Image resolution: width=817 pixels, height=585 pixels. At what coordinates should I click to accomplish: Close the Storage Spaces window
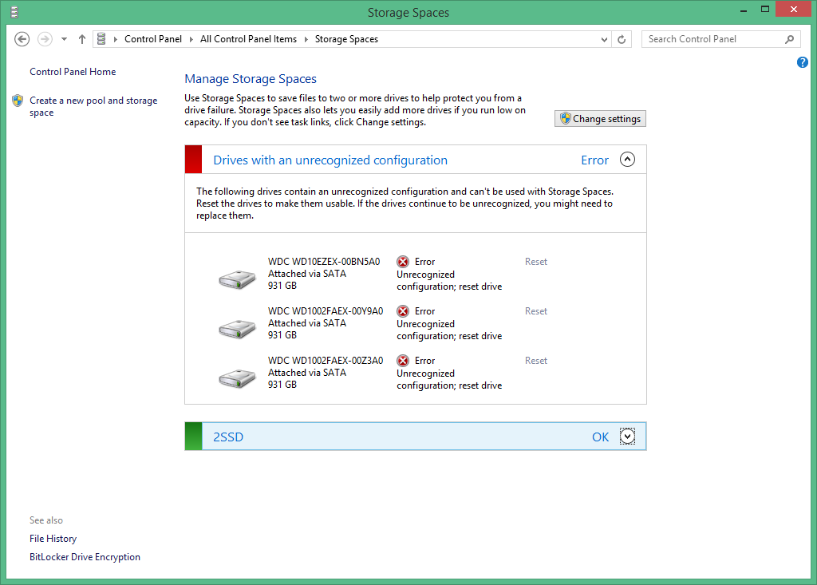pyautogui.click(x=793, y=10)
